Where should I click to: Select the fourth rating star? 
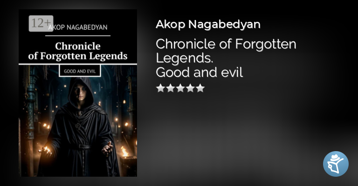point(190,88)
